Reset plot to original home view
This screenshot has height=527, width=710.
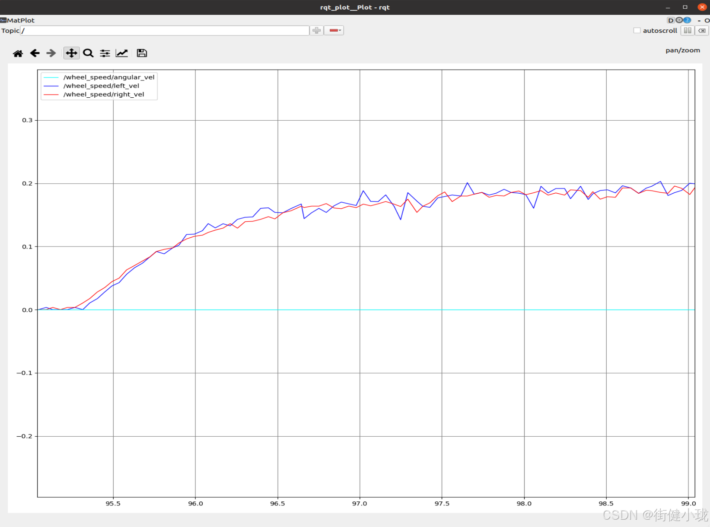tap(18, 53)
